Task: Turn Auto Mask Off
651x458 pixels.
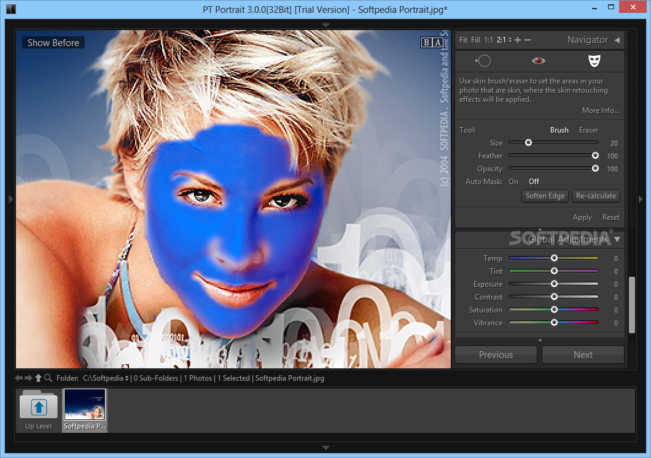Action: click(x=534, y=182)
